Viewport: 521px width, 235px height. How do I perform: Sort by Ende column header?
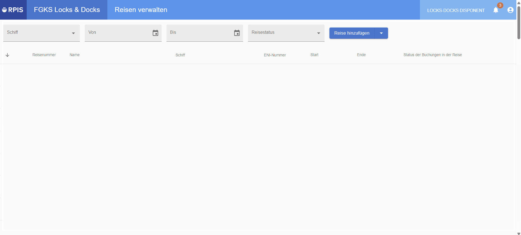point(361,55)
